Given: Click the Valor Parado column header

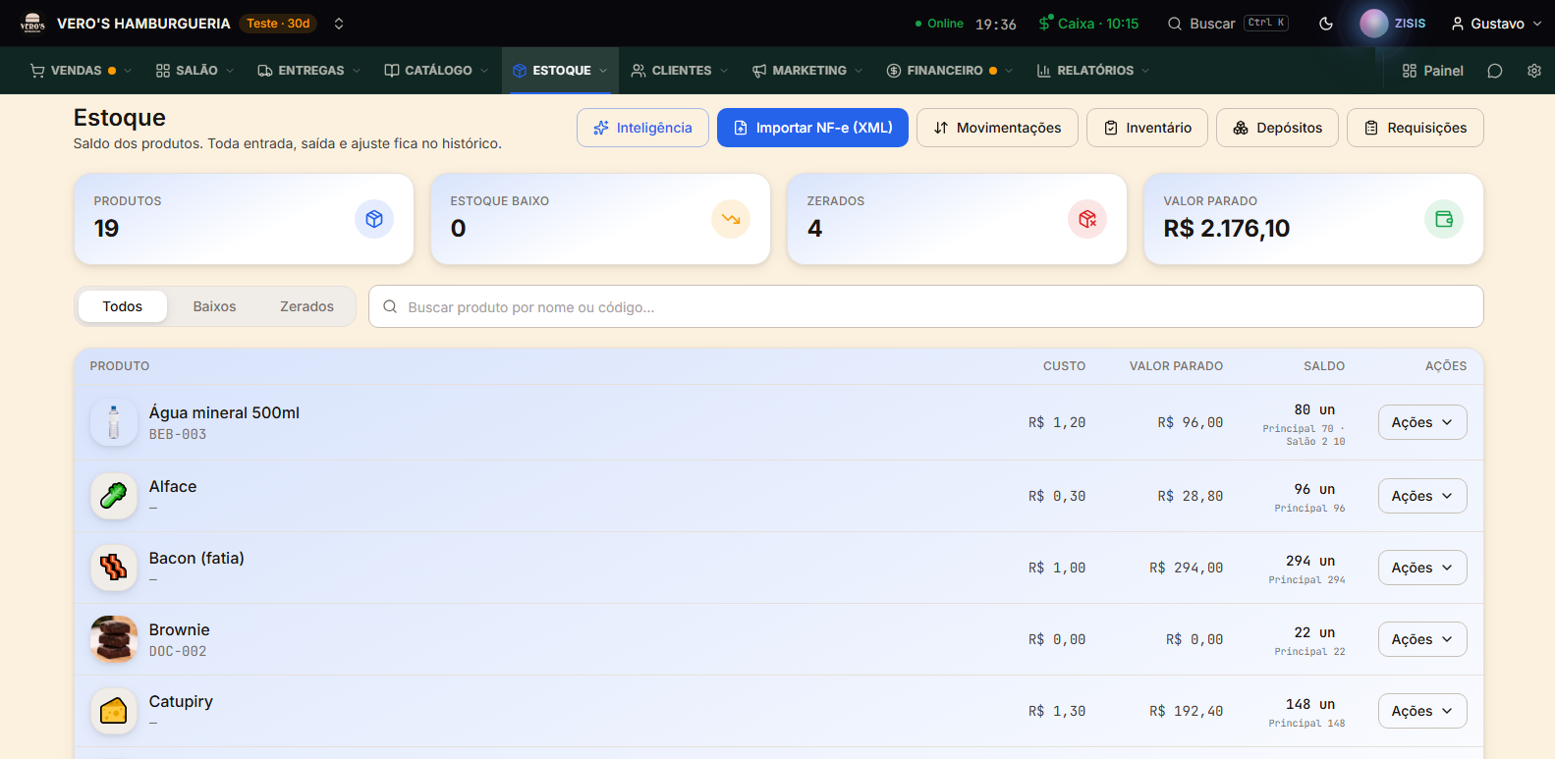Looking at the screenshot, I should tap(1176, 366).
